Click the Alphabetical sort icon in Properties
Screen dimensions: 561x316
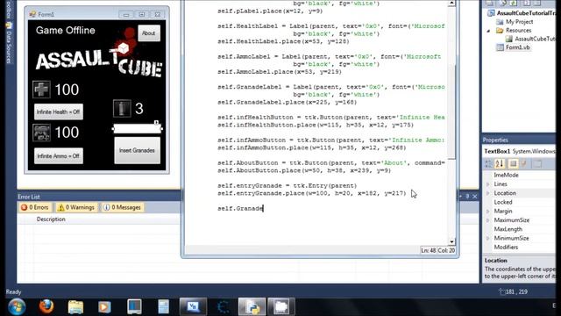tap(500, 164)
